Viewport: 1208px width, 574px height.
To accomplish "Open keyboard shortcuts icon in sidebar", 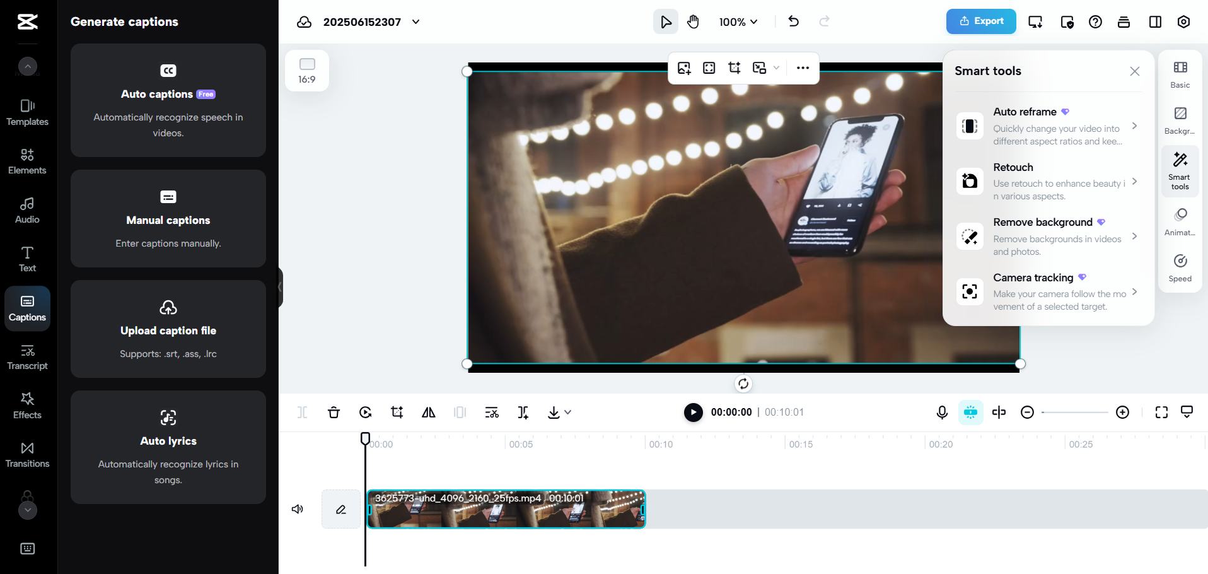I will (27, 548).
